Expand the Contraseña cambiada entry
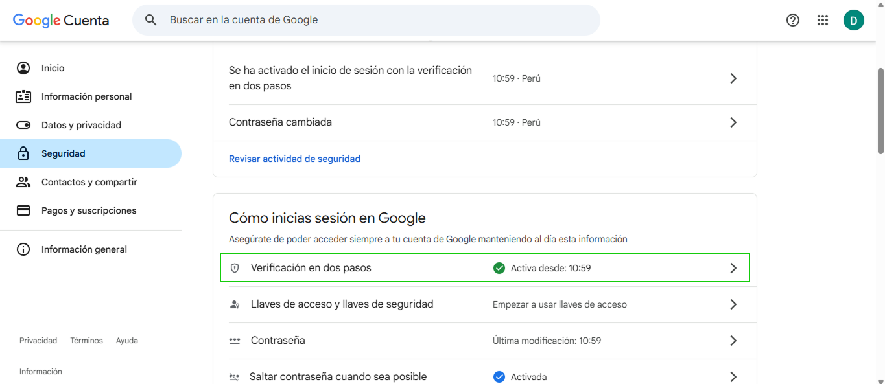 coord(733,122)
